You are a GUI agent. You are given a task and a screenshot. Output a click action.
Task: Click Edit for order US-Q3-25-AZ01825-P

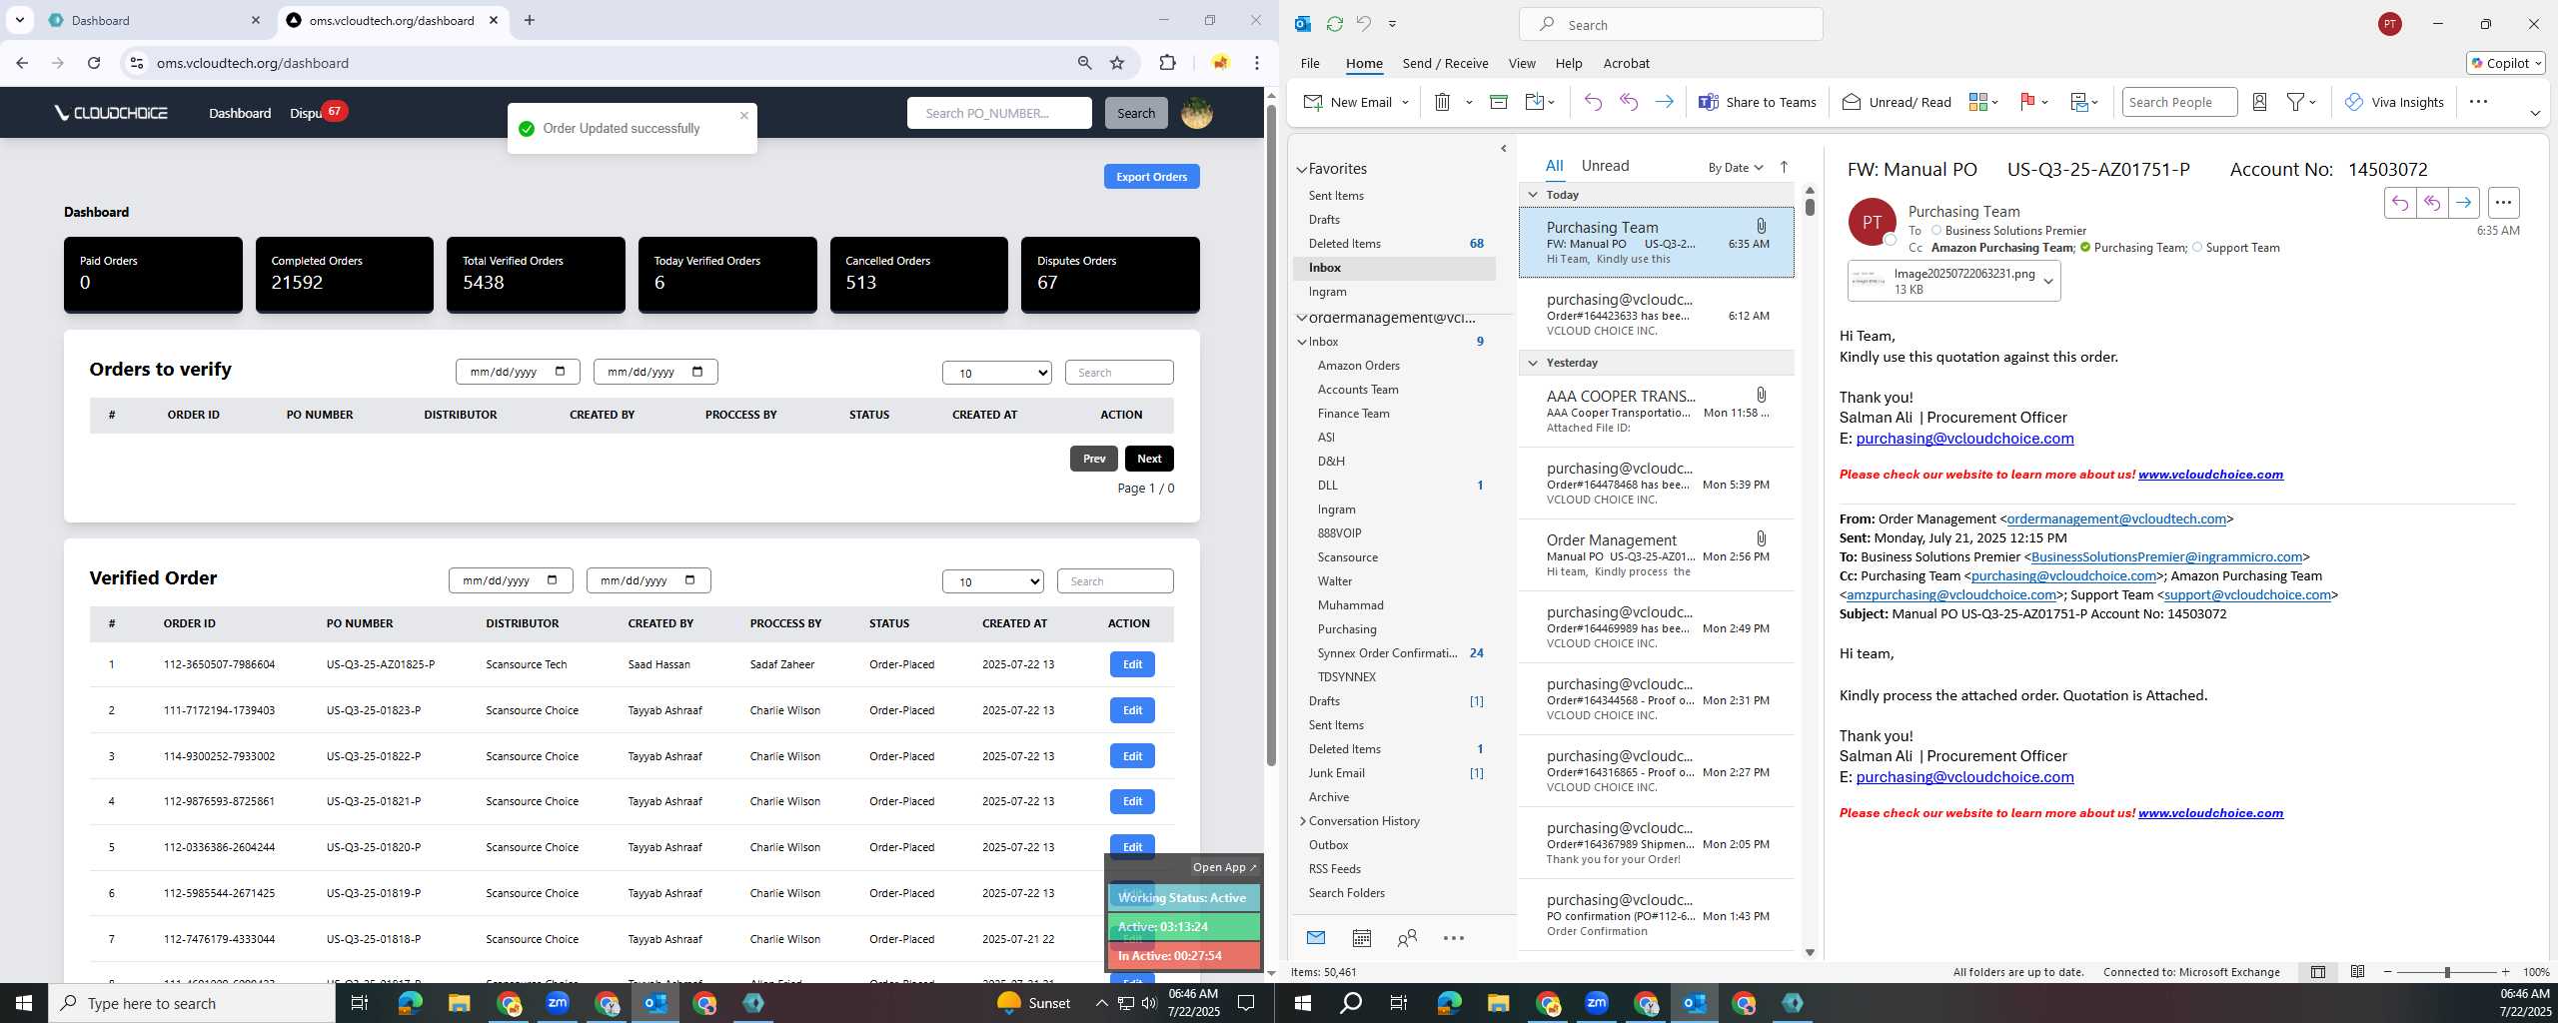1132,664
